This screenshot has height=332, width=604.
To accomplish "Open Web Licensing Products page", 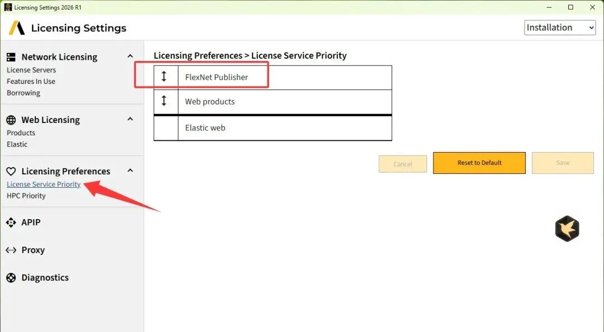I will [x=21, y=133].
